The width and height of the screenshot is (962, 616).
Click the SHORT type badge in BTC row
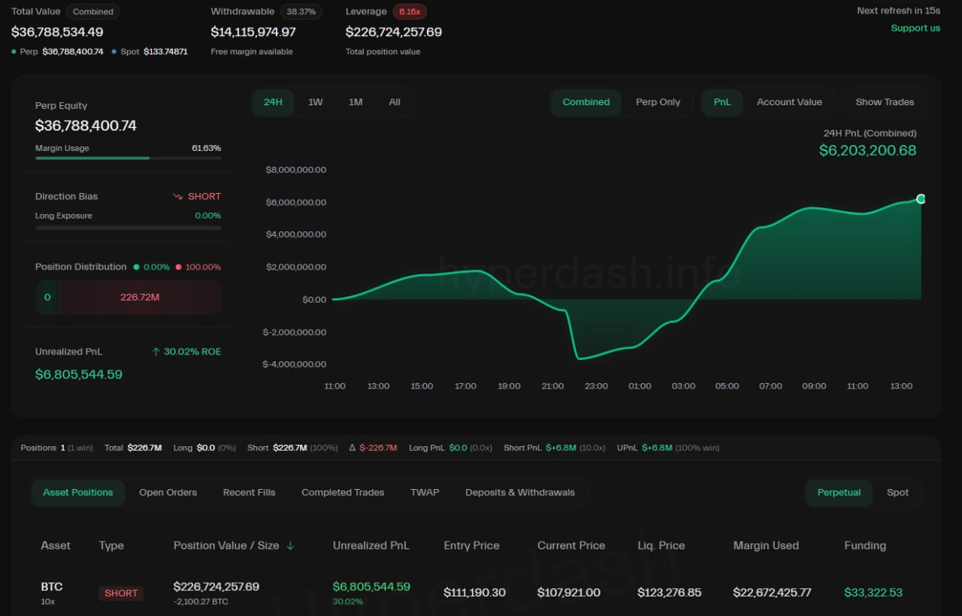121,593
